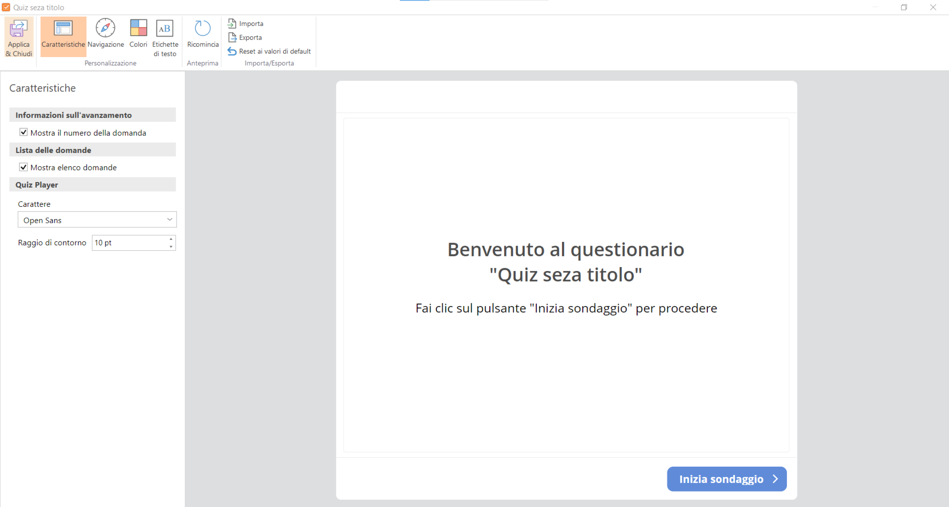The height and width of the screenshot is (507, 949).
Task: Click the Fai clic sul pulsante instruction text
Action: click(x=566, y=308)
